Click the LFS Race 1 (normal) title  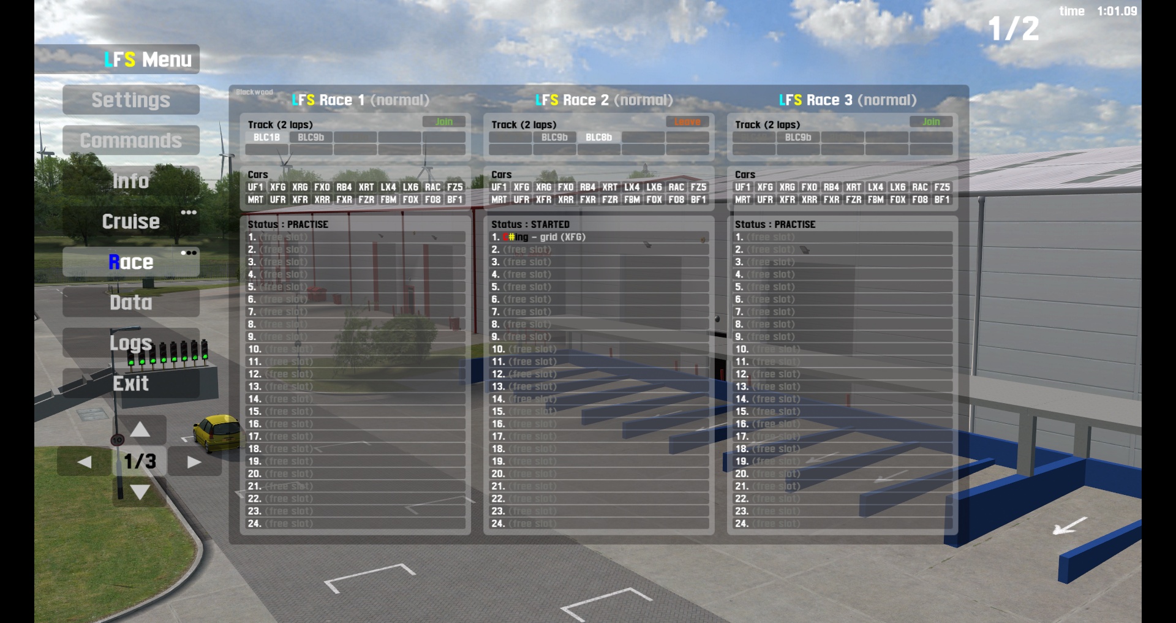click(360, 100)
